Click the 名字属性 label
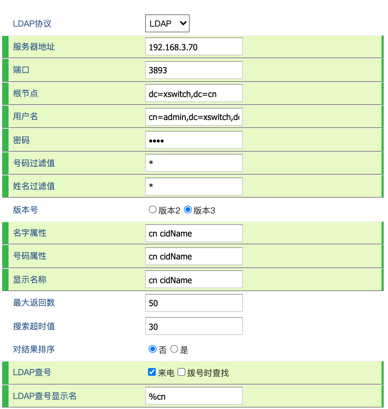The width and height of the screenshot is (388, 409). (30, 233)
